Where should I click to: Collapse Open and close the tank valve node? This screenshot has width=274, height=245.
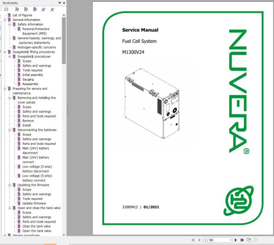[10, 208]
